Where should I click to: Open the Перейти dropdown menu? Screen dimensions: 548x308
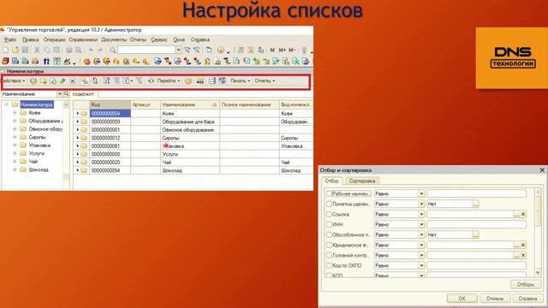coord(169,81)
